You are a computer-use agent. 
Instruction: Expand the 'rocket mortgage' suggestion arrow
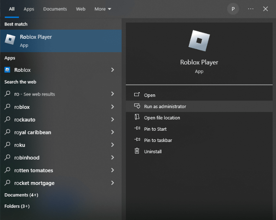[112, 183]
